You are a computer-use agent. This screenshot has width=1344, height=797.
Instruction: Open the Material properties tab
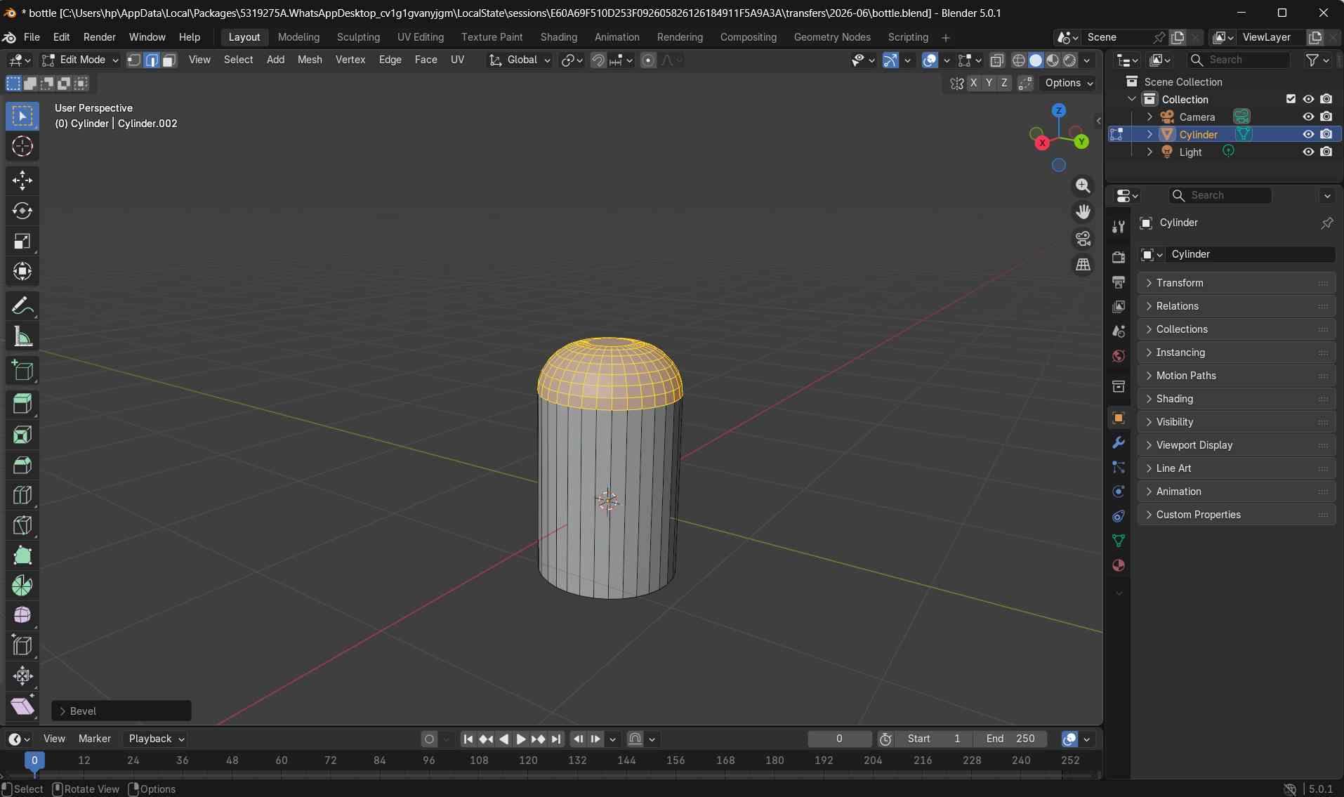[x=1119, y=565]
